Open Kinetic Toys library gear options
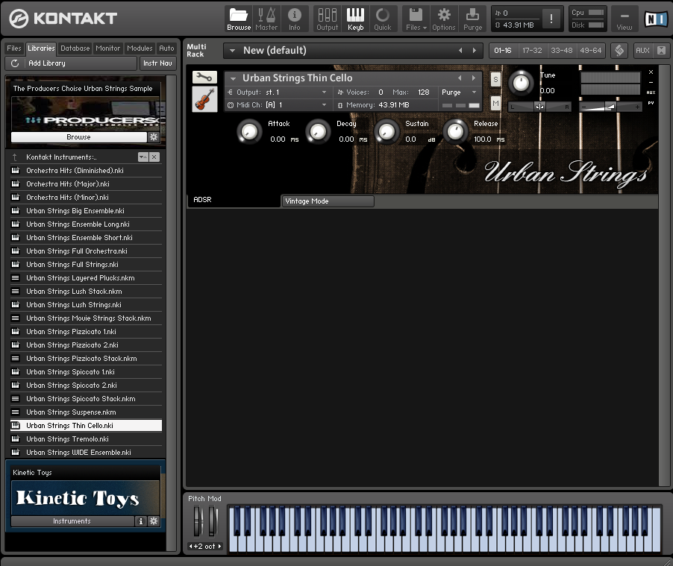 pos(154,521)
